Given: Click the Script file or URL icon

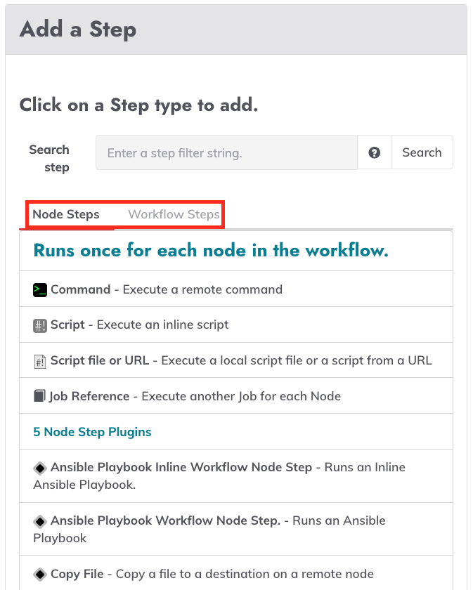Looking at the screenshot, I should point(40,362).
